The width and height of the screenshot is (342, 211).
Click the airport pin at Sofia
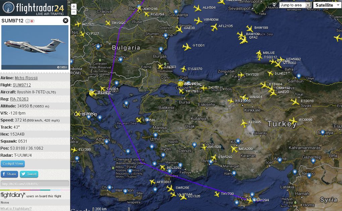98,46
